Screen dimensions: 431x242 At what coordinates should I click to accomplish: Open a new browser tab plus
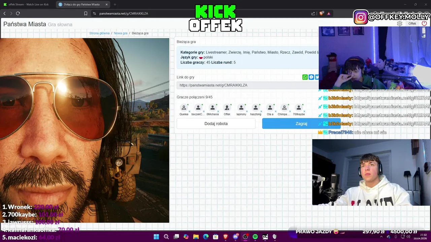tap(115, 4)
